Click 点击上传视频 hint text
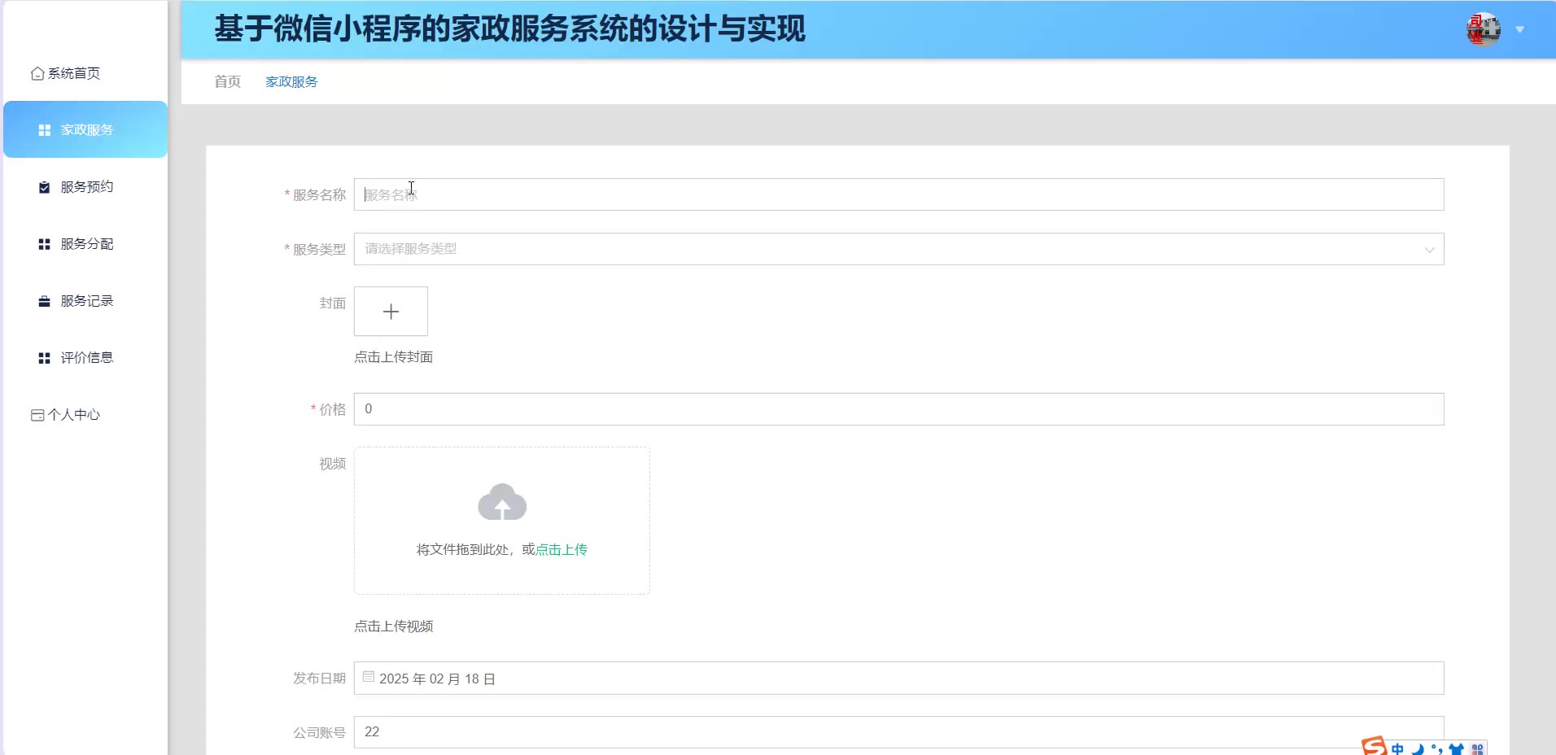 (x=393, y=626)
